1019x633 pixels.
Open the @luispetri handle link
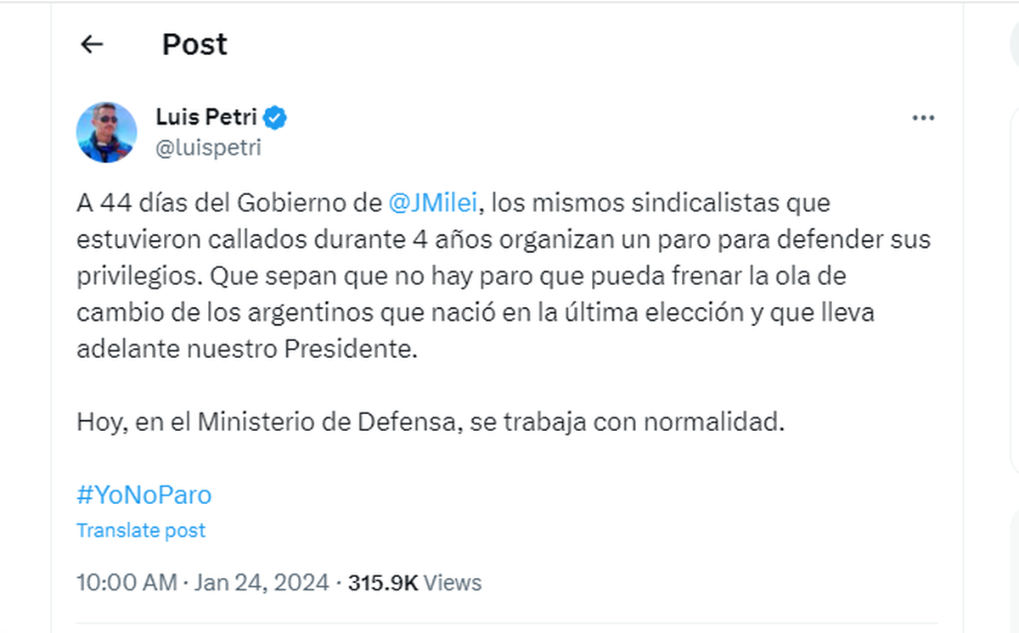(x=208, y=148)
